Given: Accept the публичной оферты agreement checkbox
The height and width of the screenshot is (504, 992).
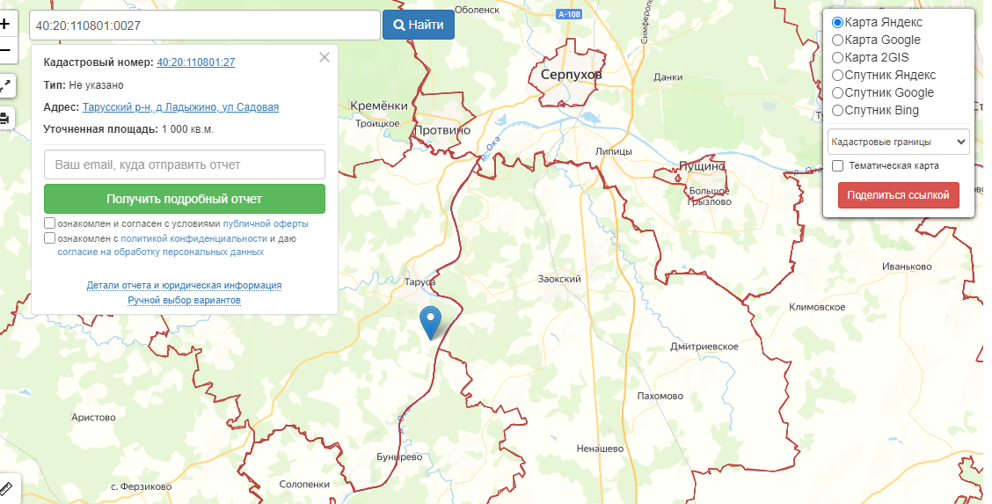Looking at the screenshot, I should pos(49,223).
